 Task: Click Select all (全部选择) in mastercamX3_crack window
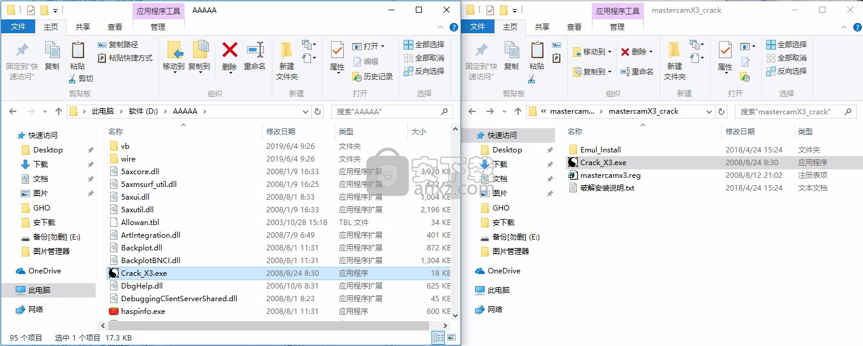click(x=786, y=44)
